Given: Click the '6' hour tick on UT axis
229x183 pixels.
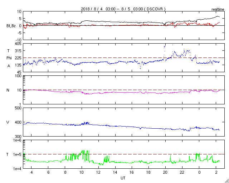Looking at the screenshot, I should 48,172.
